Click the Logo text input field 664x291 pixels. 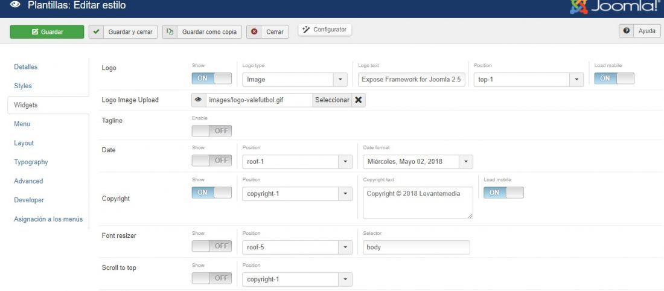[412, 80]
